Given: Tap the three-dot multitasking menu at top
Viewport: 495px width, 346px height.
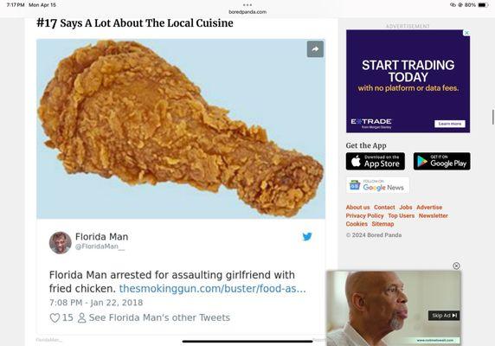Looking at the screenshot, I should coord(247,5).
